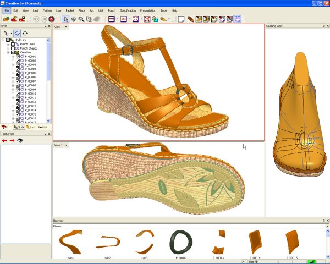This screenshot has height=264, width=330.
Task: Open the View 1 dropdown in top viewport
Action: [x=66, y=27]
